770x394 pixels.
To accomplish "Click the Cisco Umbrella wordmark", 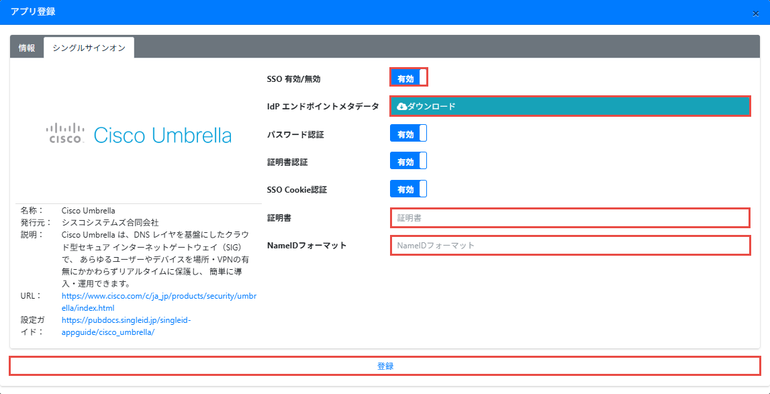I will [162, 136].
